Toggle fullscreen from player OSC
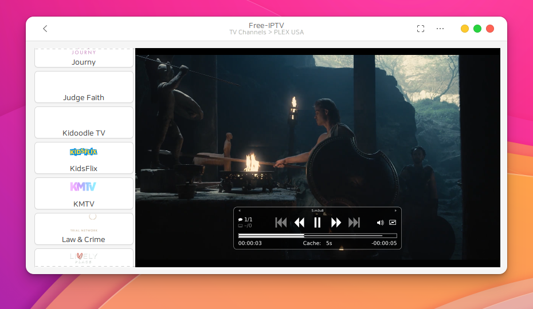Screen dimensions: 533x309 coord(393,223)
